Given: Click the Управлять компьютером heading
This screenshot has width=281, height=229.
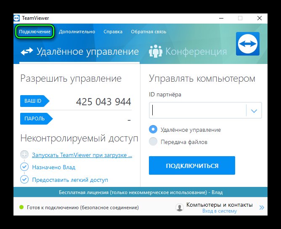Looking at the screenshot, I should click(202, 79).
